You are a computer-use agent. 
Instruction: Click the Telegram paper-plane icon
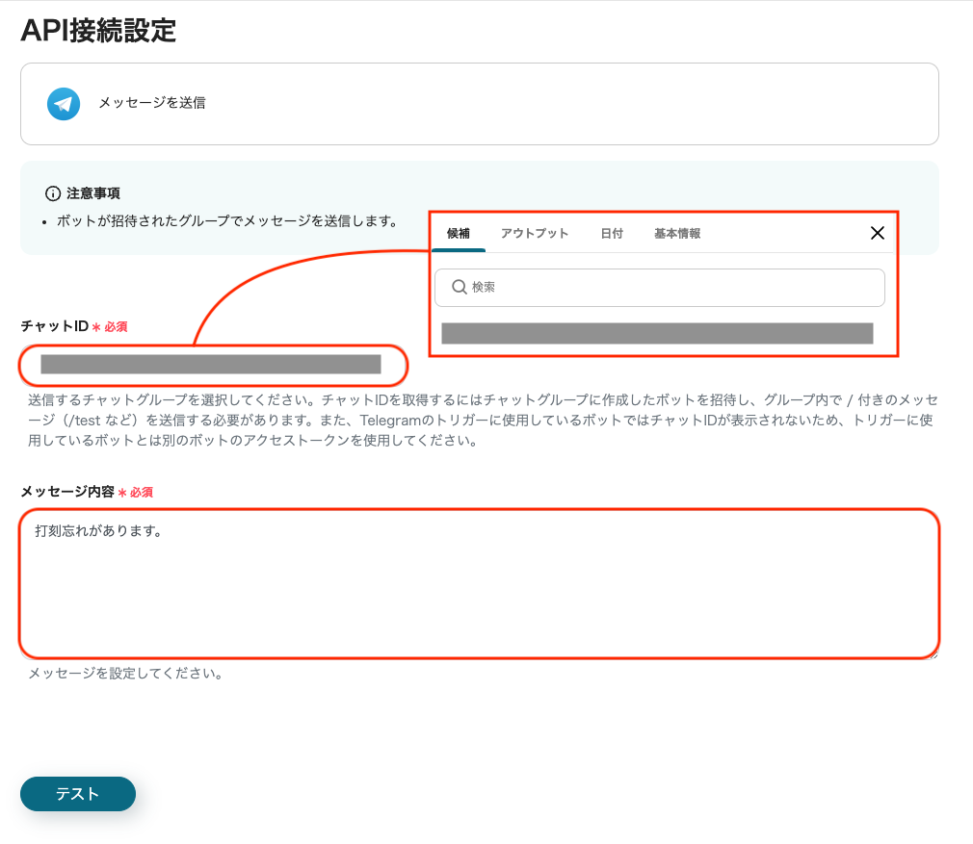click(64, 104)
